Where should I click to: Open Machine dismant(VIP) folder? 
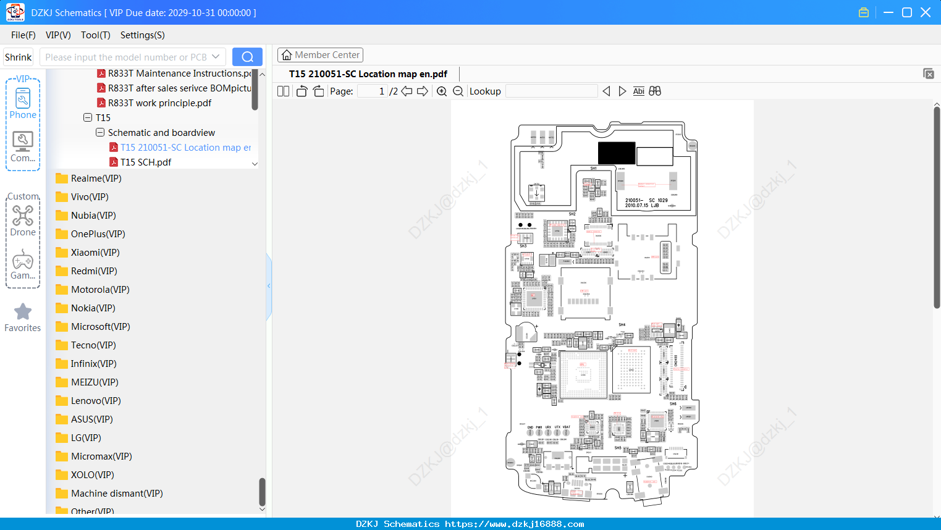click(109, 494)
